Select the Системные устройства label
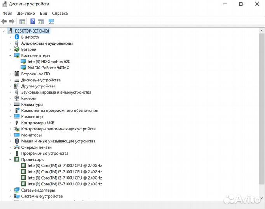This screenshot has width=265, height=209. pos(42,196)
